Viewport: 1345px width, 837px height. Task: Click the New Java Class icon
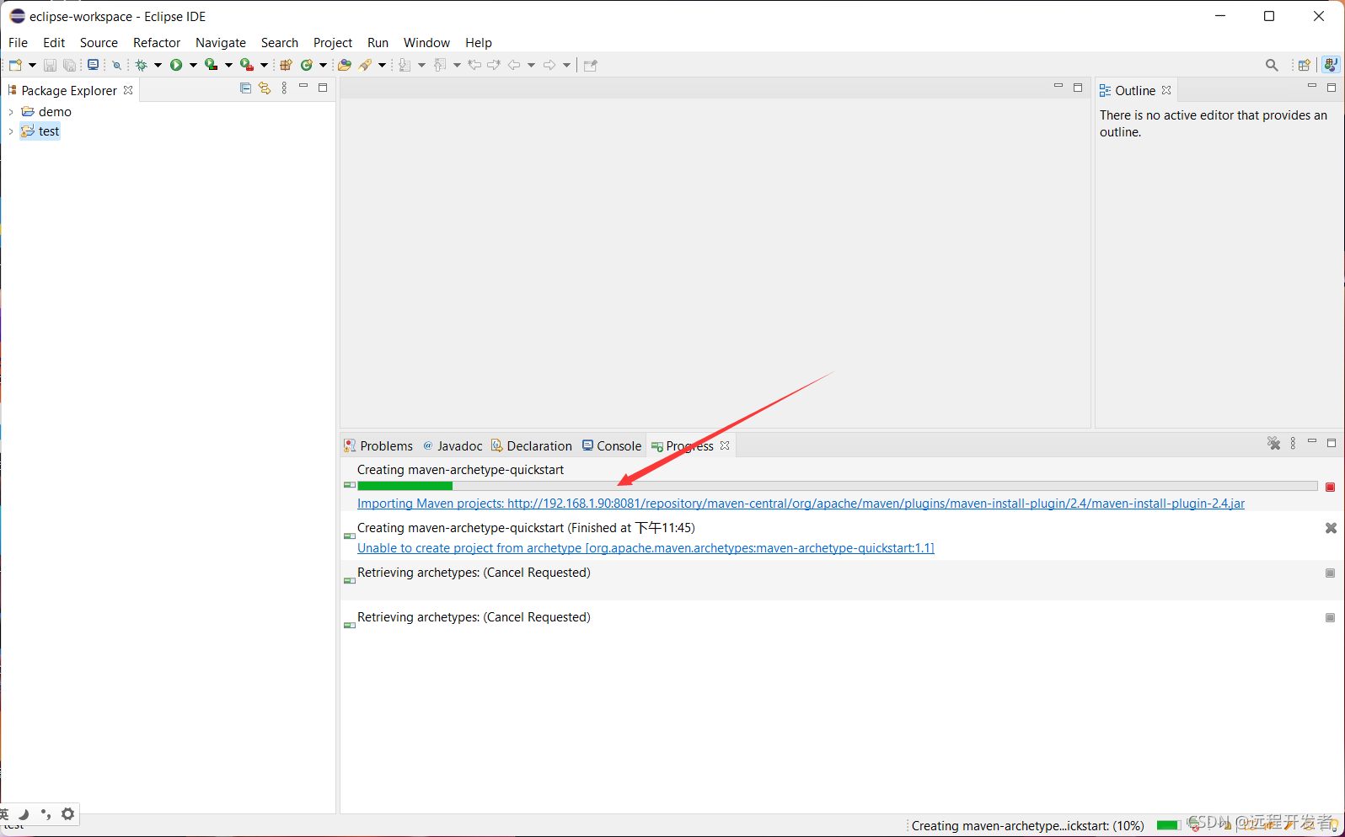(307, 65)
